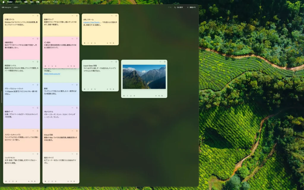
Task: Open the 移動 menu
Action: pos(38,2)
